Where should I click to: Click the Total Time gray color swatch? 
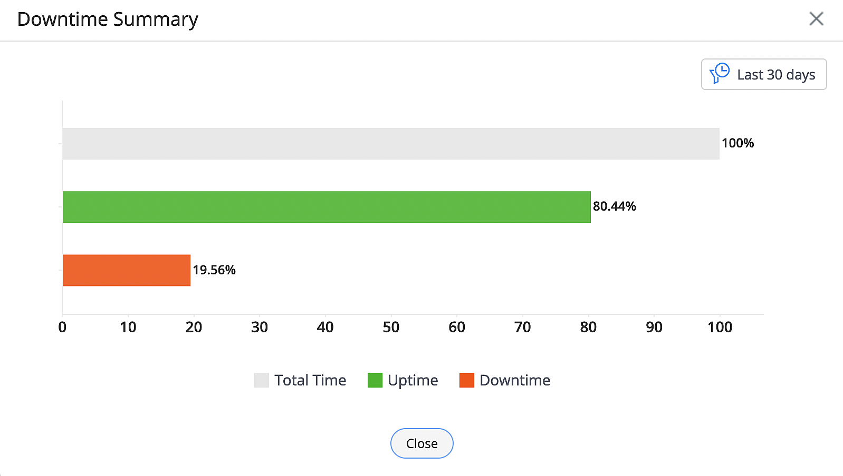(261, 380)
